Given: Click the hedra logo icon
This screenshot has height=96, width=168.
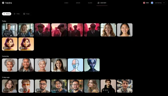Looking at the screenshot, I should (x=3, y=3).
